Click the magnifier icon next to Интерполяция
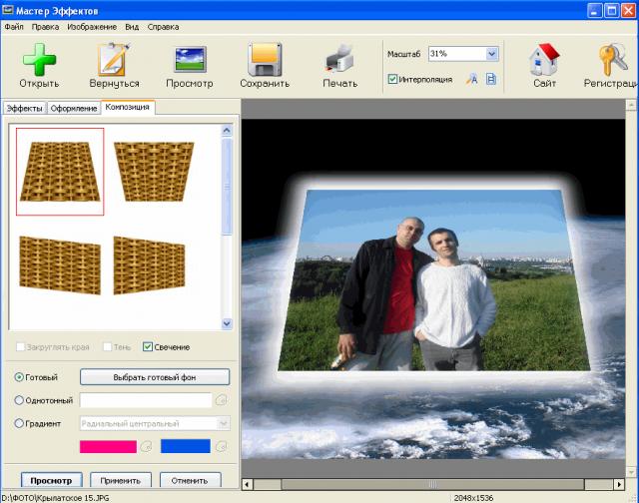Screen dimensions: 639x503 click(x=472, y=79)
